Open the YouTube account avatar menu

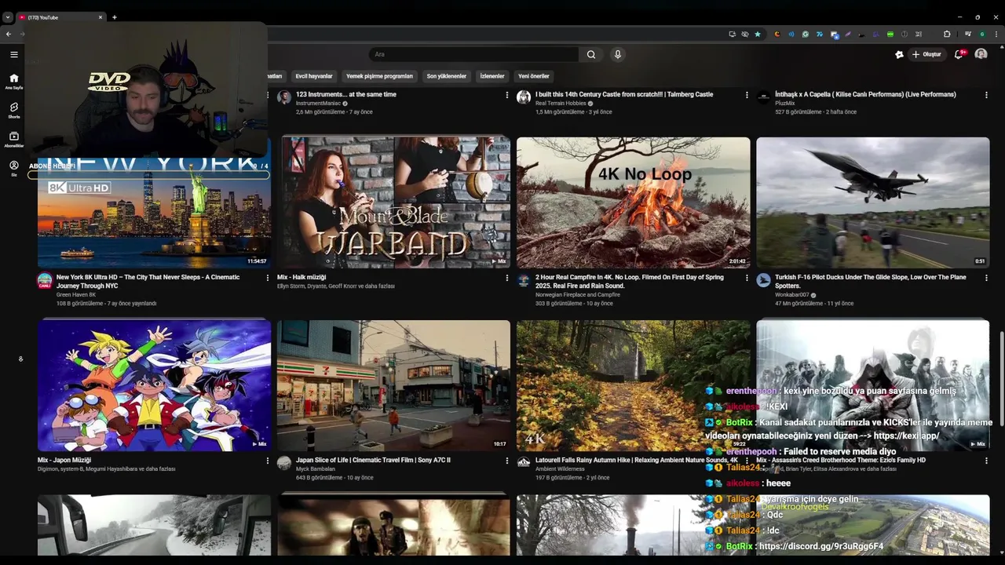[x=981, y=54]
